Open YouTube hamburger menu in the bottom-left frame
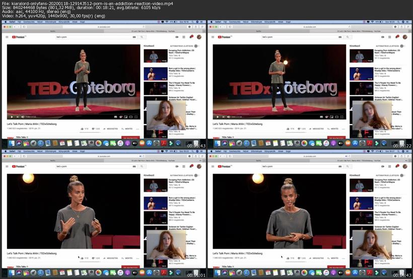This screenshot has height=279, width=413. pos(8,166)
